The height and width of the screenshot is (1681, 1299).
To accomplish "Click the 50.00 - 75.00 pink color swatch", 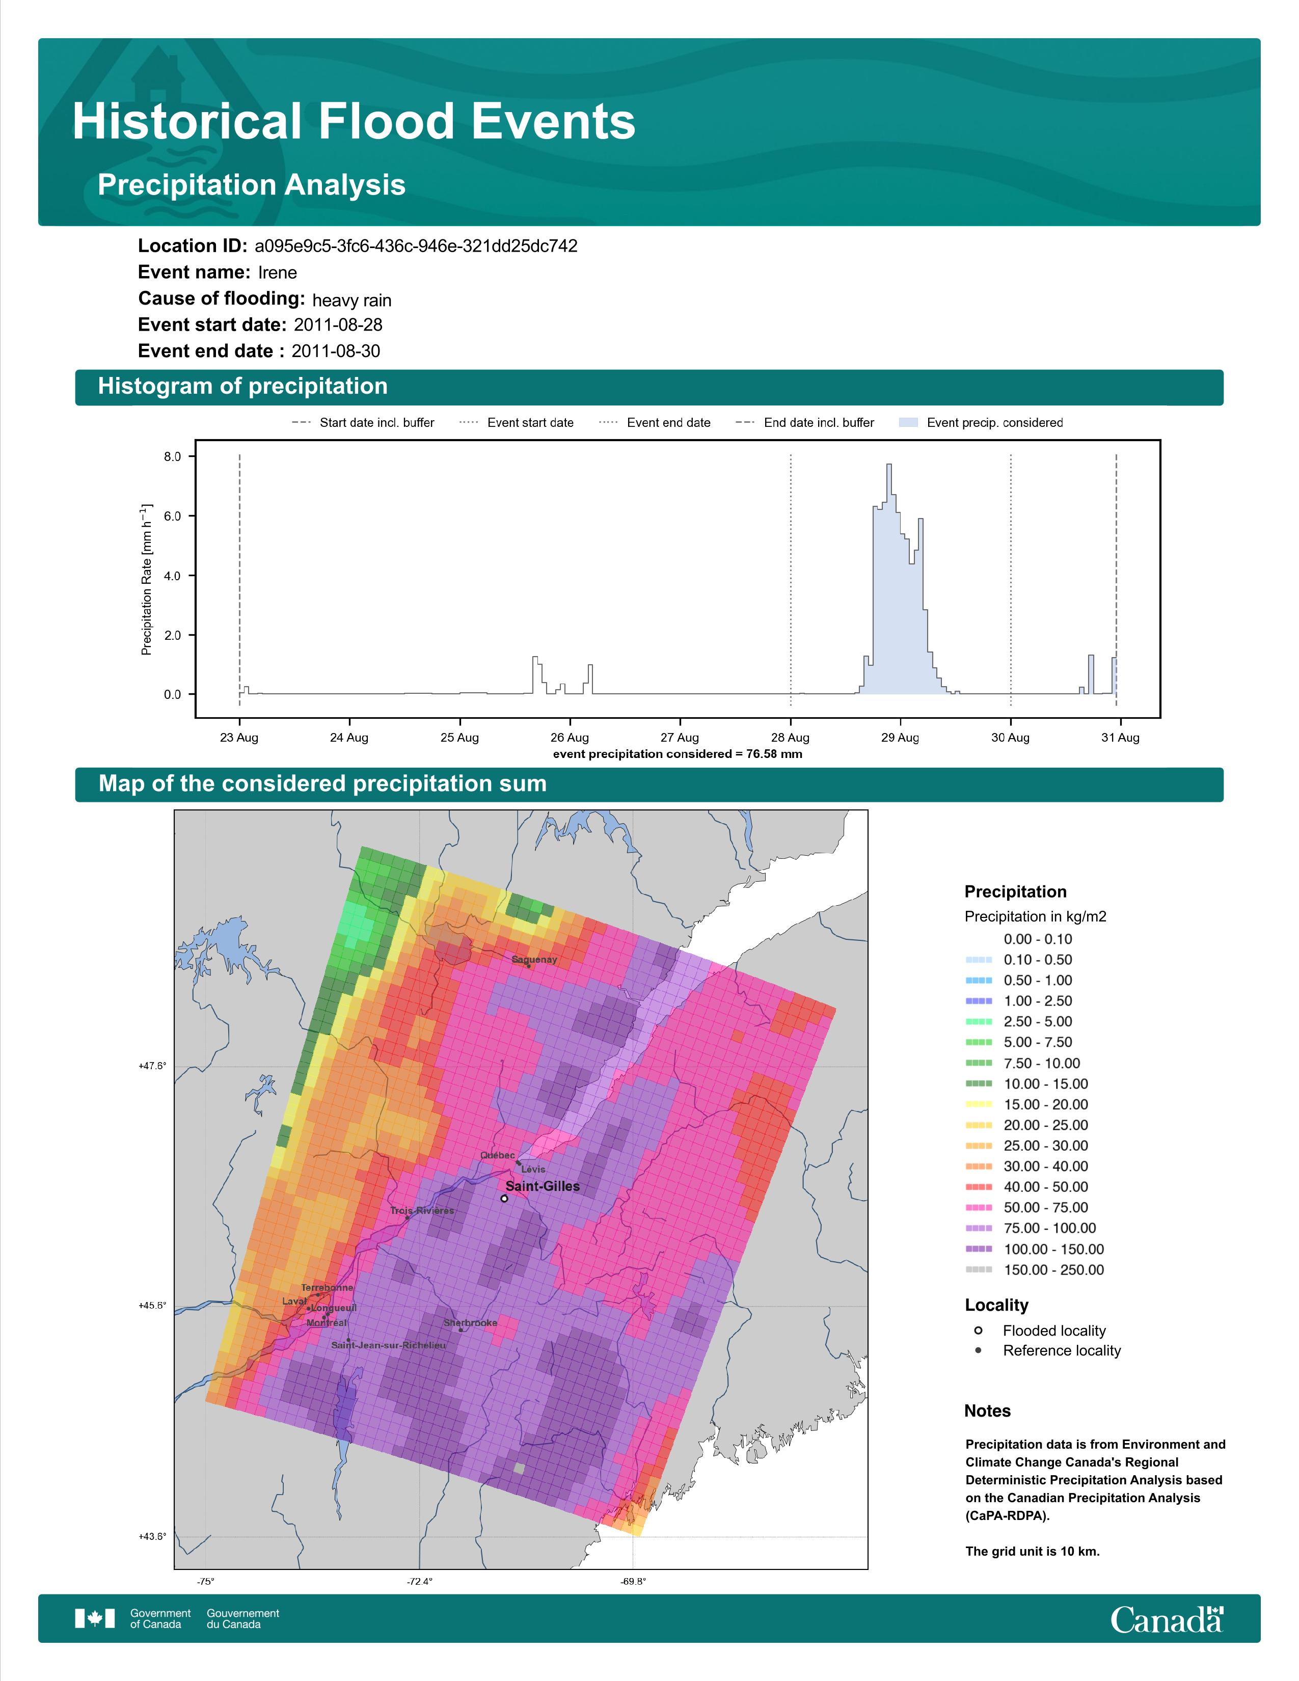I will click(x=978, y=1208).
